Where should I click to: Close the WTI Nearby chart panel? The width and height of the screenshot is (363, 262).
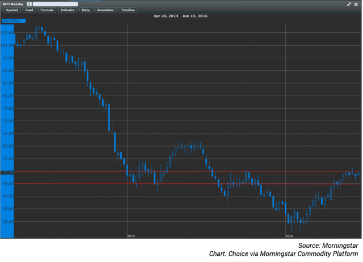click(x=356, y=5)
